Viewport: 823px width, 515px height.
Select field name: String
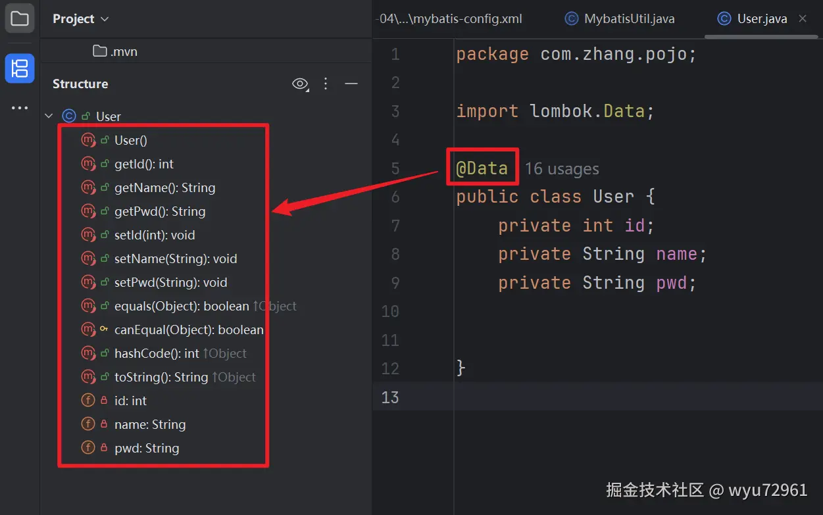(x=150, y=424)
